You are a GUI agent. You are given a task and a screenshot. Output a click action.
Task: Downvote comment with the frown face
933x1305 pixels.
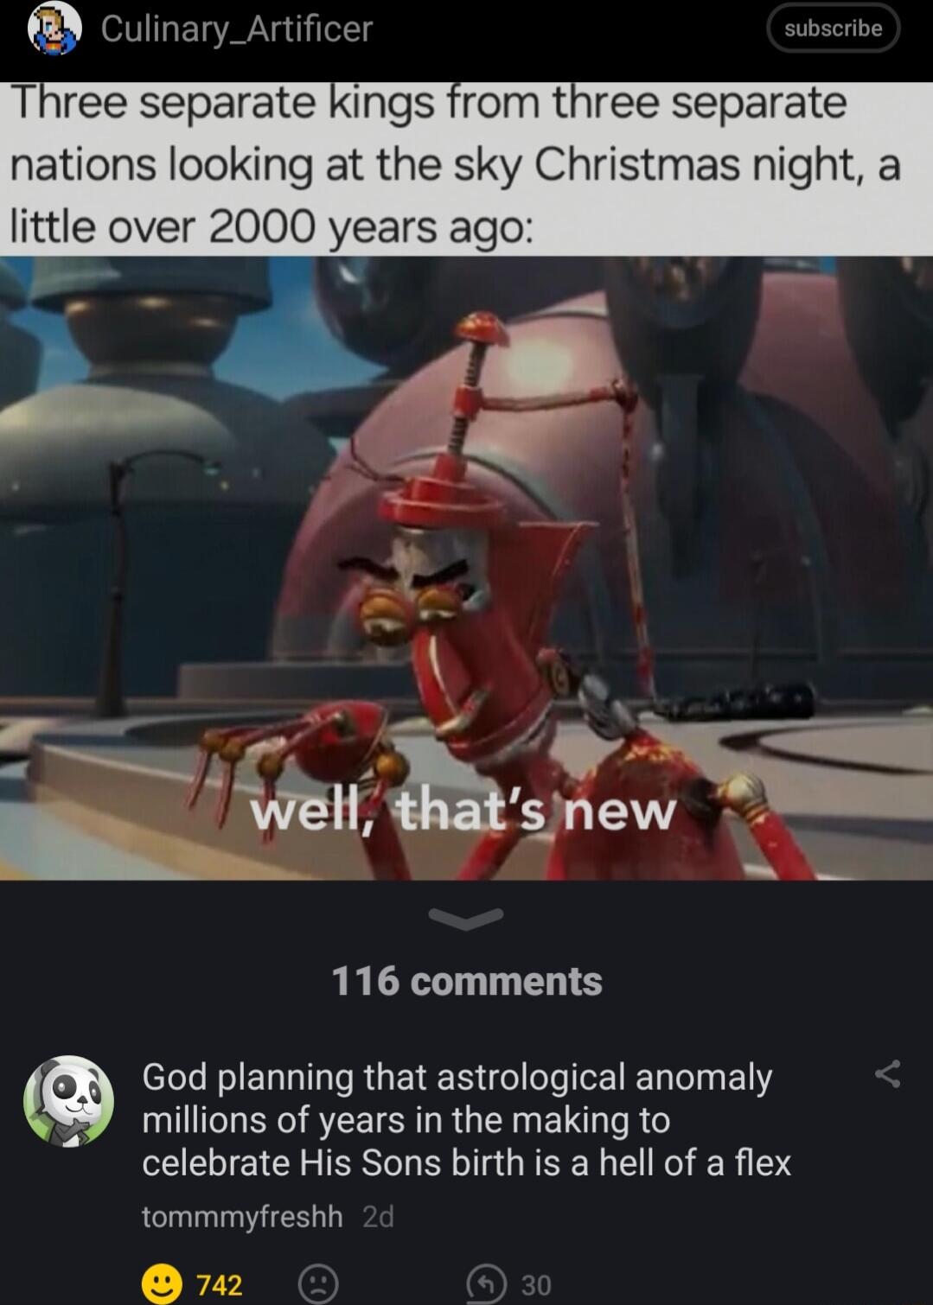click(x=317, y=1284)
